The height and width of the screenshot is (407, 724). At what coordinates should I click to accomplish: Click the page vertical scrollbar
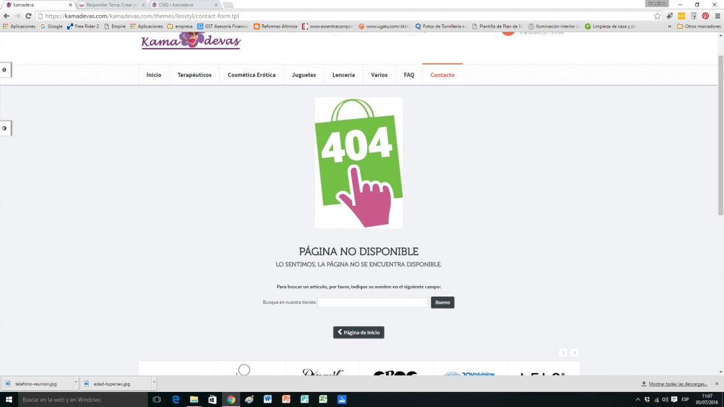(x=721, y=135)
